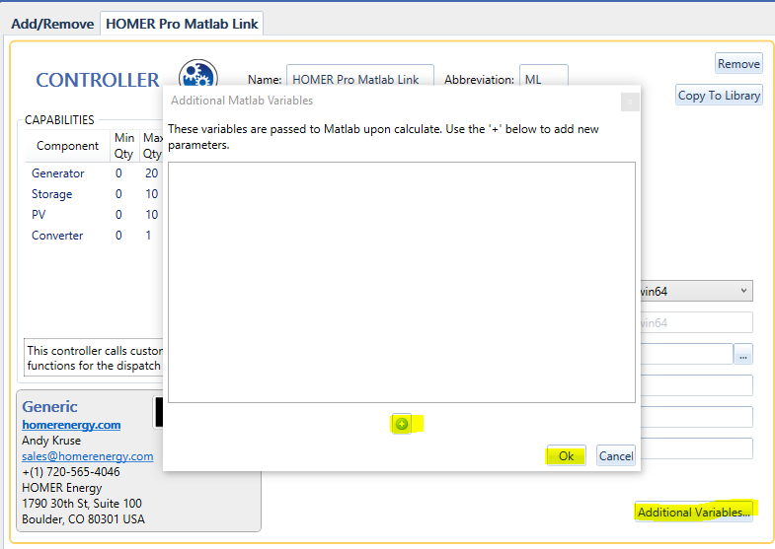Click the Name input field

[x=360, y=75]
